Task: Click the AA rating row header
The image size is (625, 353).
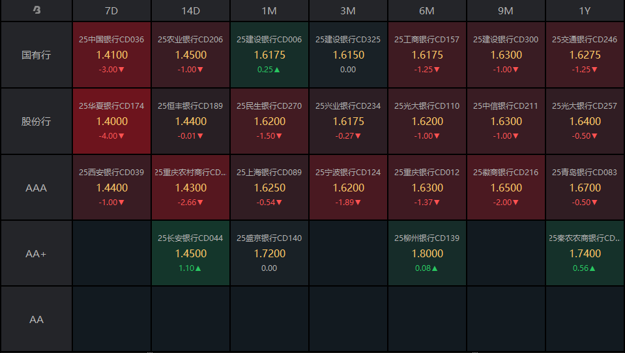Action: 36,320
